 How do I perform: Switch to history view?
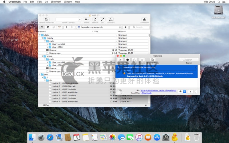54,27
